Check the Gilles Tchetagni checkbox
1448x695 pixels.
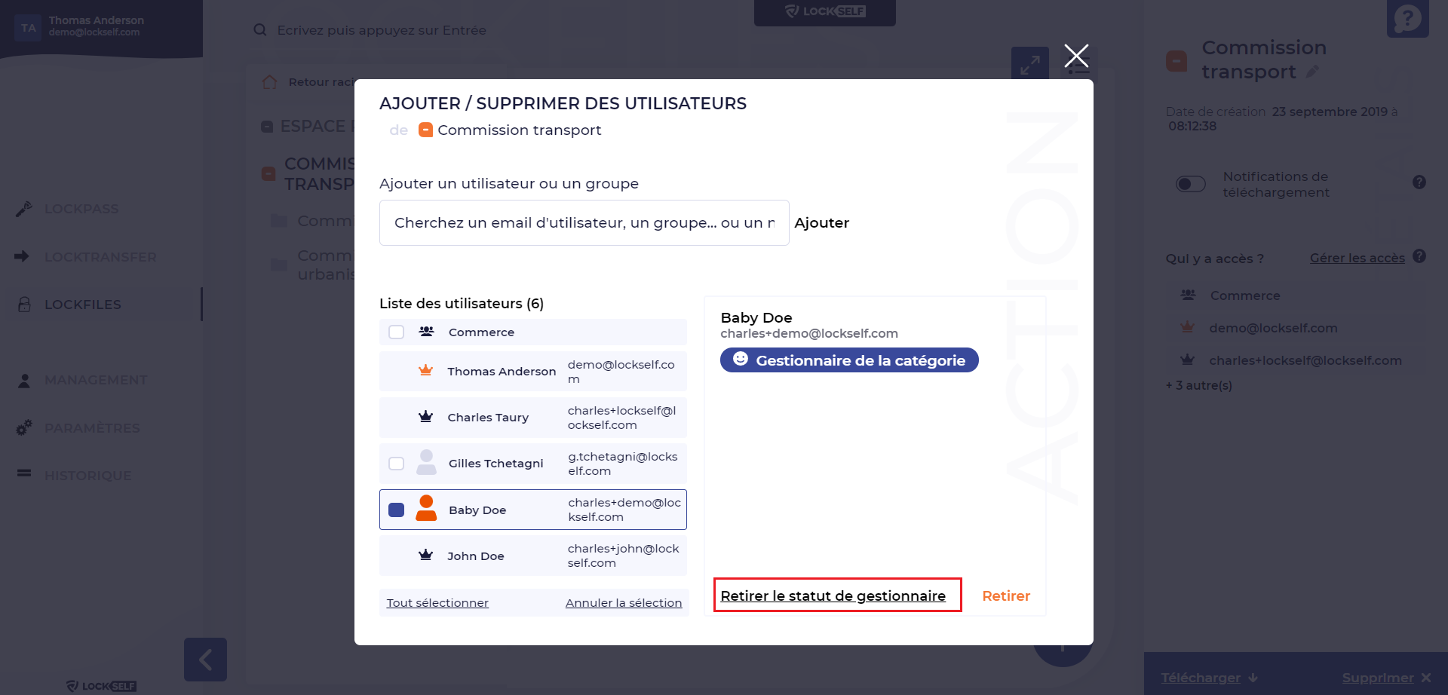click(x=396, y=463)
